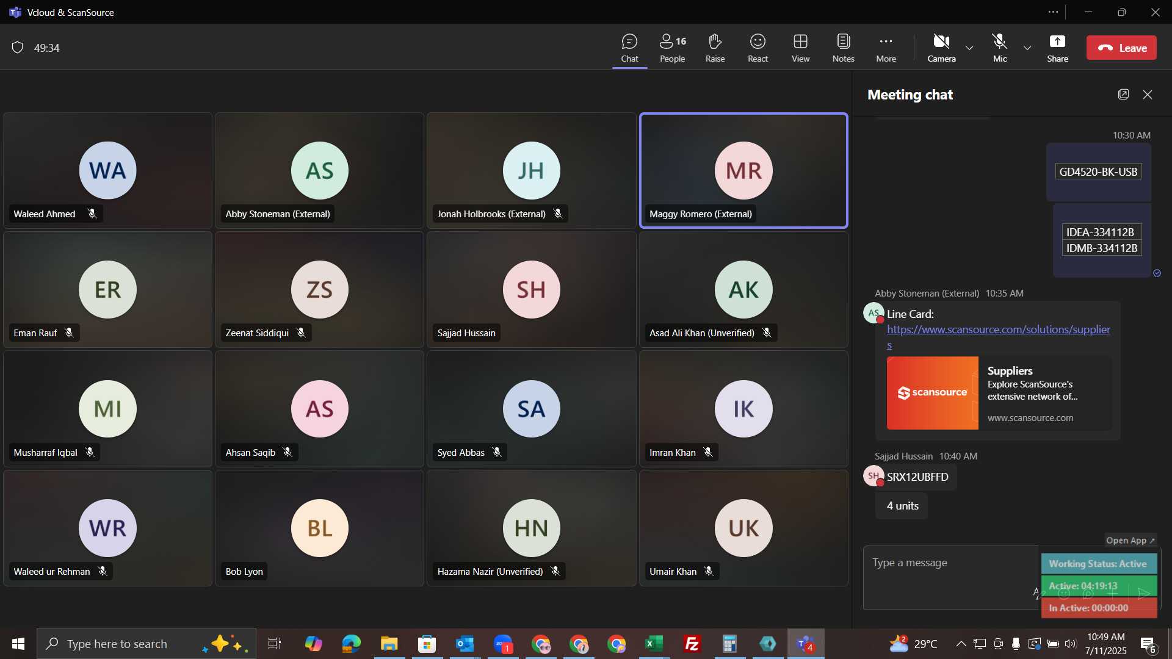Screen dimensions: 1172x659
Task: Close the Meeting chat panel
Action: coord(1148,94)
